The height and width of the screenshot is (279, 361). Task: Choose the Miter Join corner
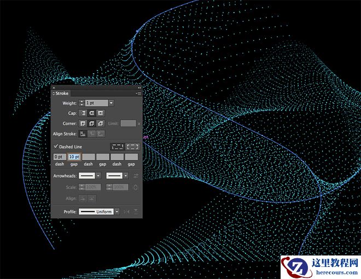pos(83,124)
